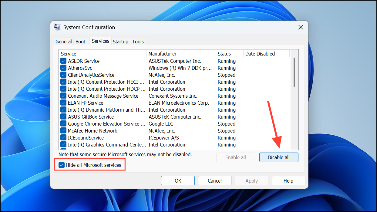Switch to the Startup tab
The height and width of the screenshot is (212, 377).
tap(120, 41)
